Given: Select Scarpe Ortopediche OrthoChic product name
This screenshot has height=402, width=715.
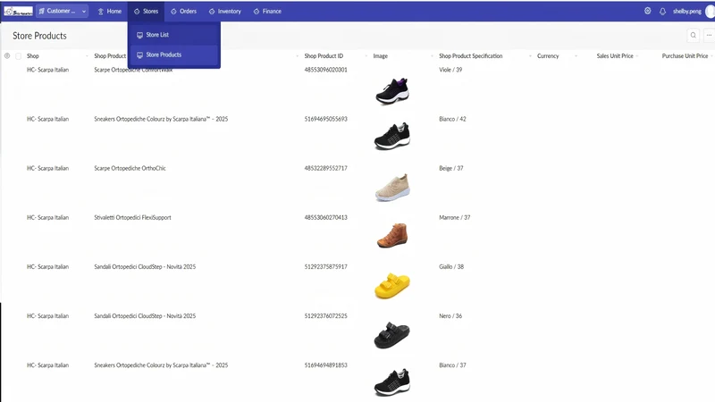Looking at the screenshot, I should coord(130,168).
